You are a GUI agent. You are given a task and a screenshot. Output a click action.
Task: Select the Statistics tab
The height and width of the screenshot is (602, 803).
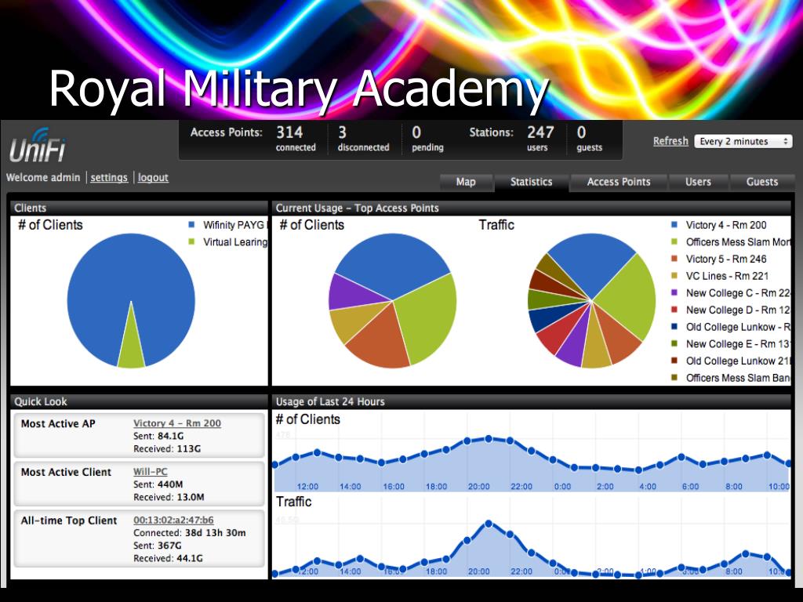[x=532, y=182]
